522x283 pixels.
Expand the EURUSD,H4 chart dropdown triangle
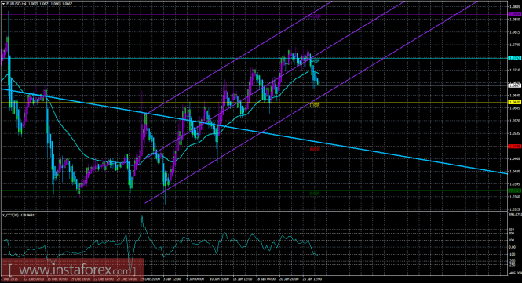pyautogui.click(x=3, y=4)
